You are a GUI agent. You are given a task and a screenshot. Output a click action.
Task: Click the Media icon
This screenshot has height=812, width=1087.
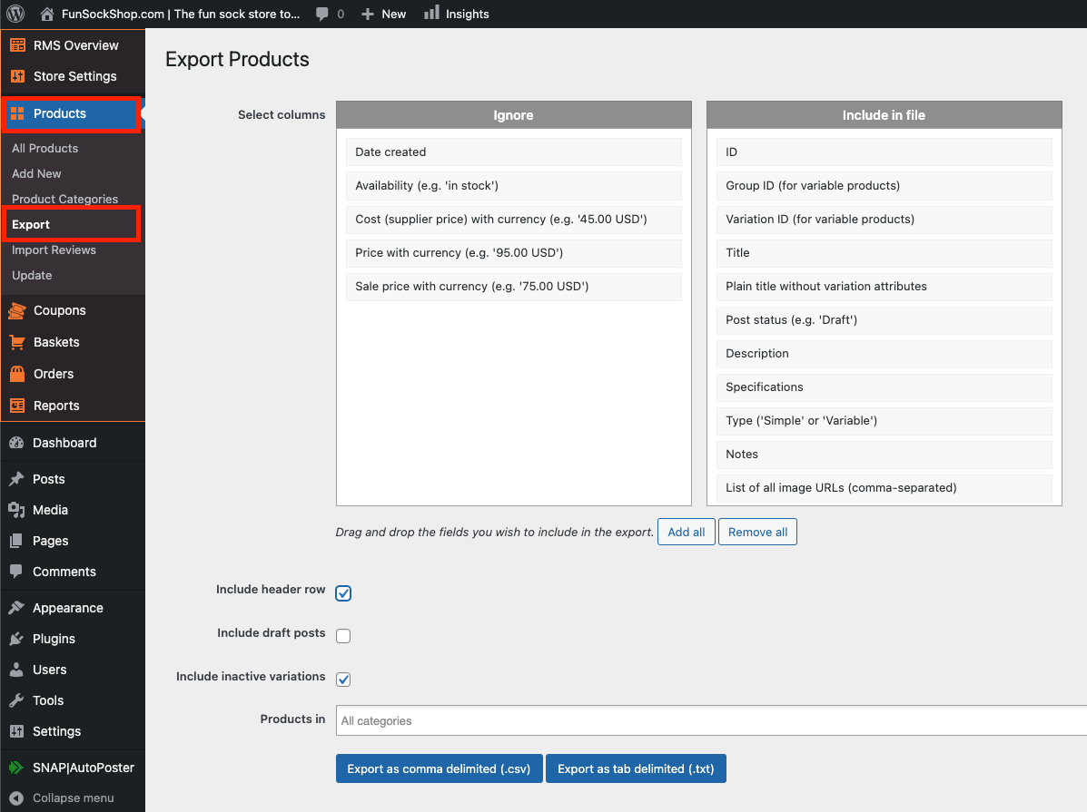(16, 510)
